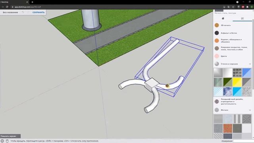Go forward with the browser arrow
Screen dimensions: 254x143
[2, 7]
